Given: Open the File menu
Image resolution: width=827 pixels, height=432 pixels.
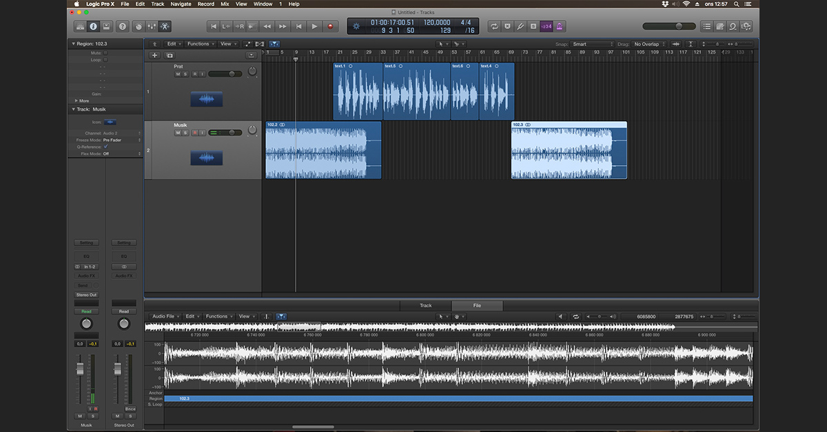Looking at the screenshot, I should [x=125, y=4].
